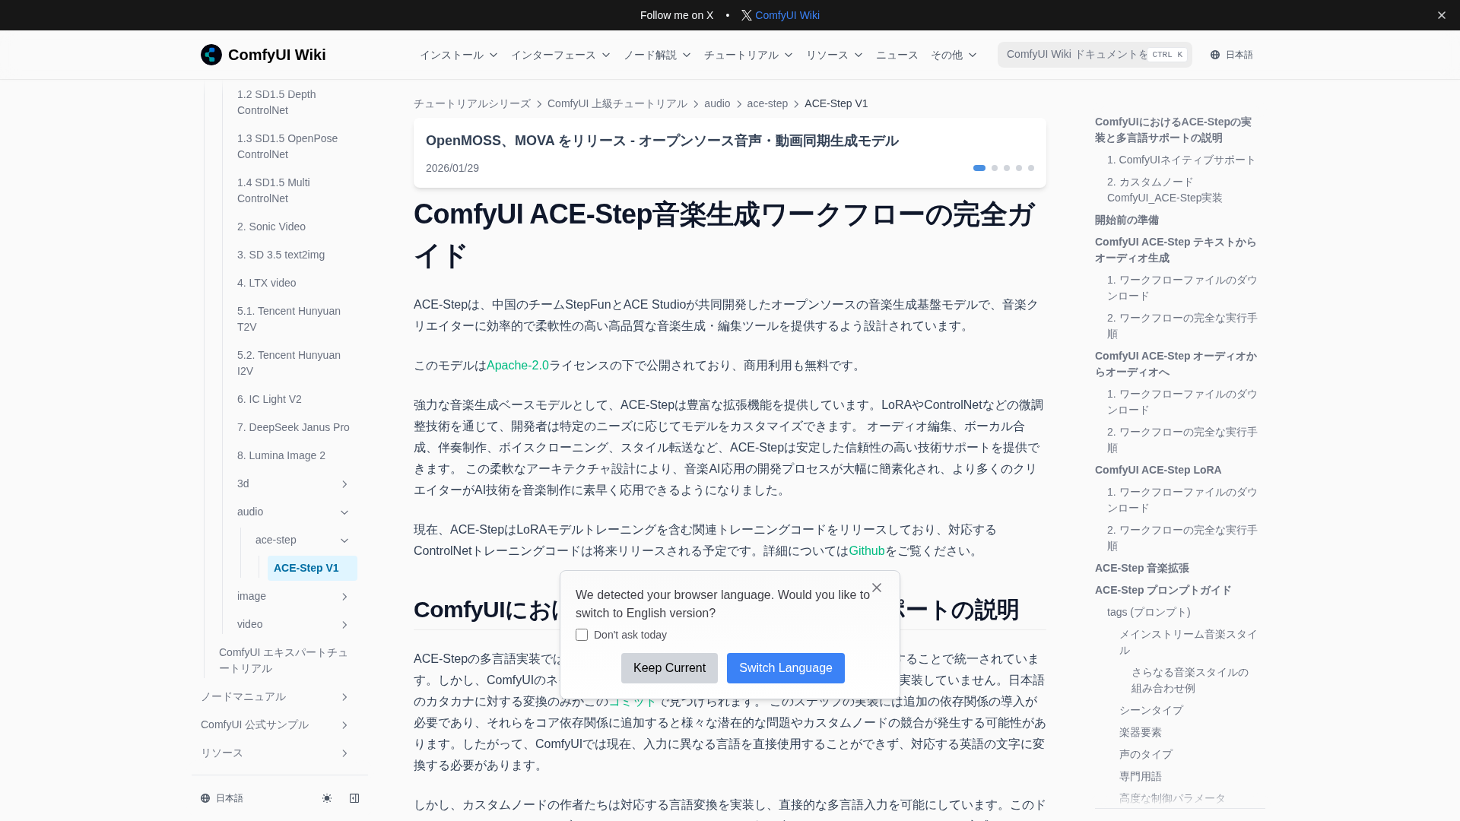Click the ComfyUI Wiki logo icon
Screen dimensions: 1460x821
pyautogui.click(x=211, y=55)
